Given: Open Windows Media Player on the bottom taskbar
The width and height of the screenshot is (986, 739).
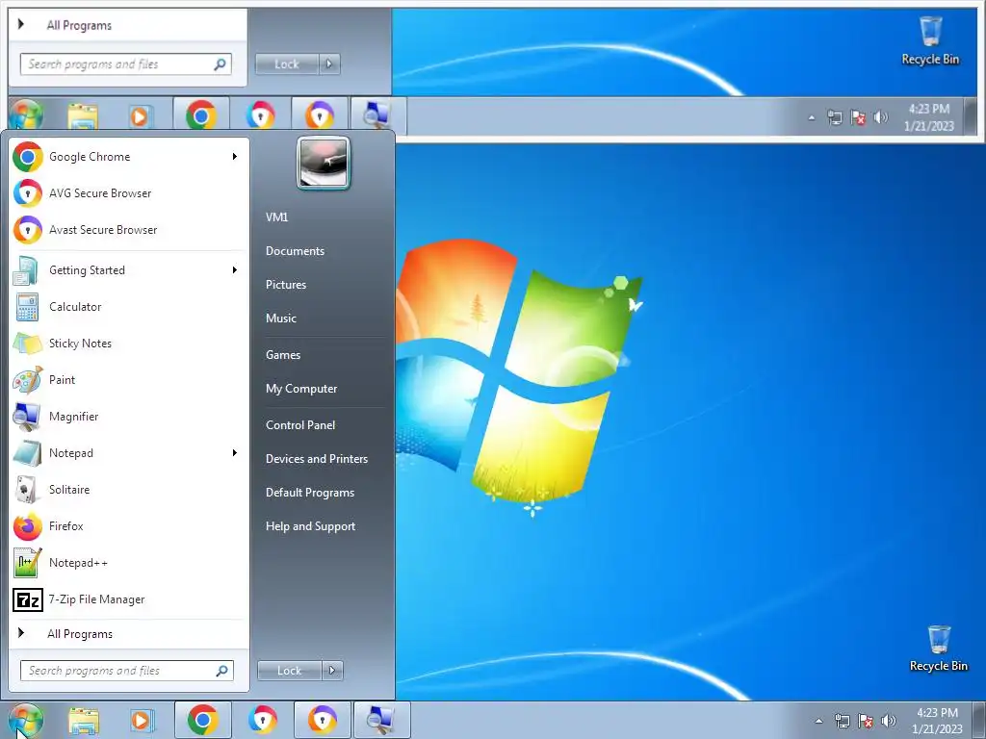Looking at the screenshot, I should [x=143, y=721].
